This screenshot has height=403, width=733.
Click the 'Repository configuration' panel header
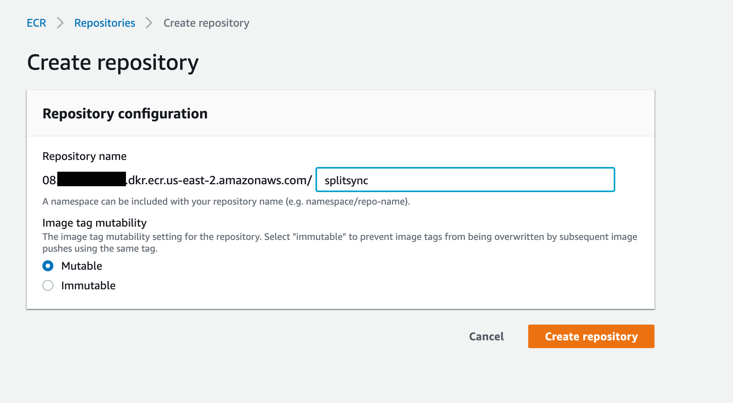[125, 114]
